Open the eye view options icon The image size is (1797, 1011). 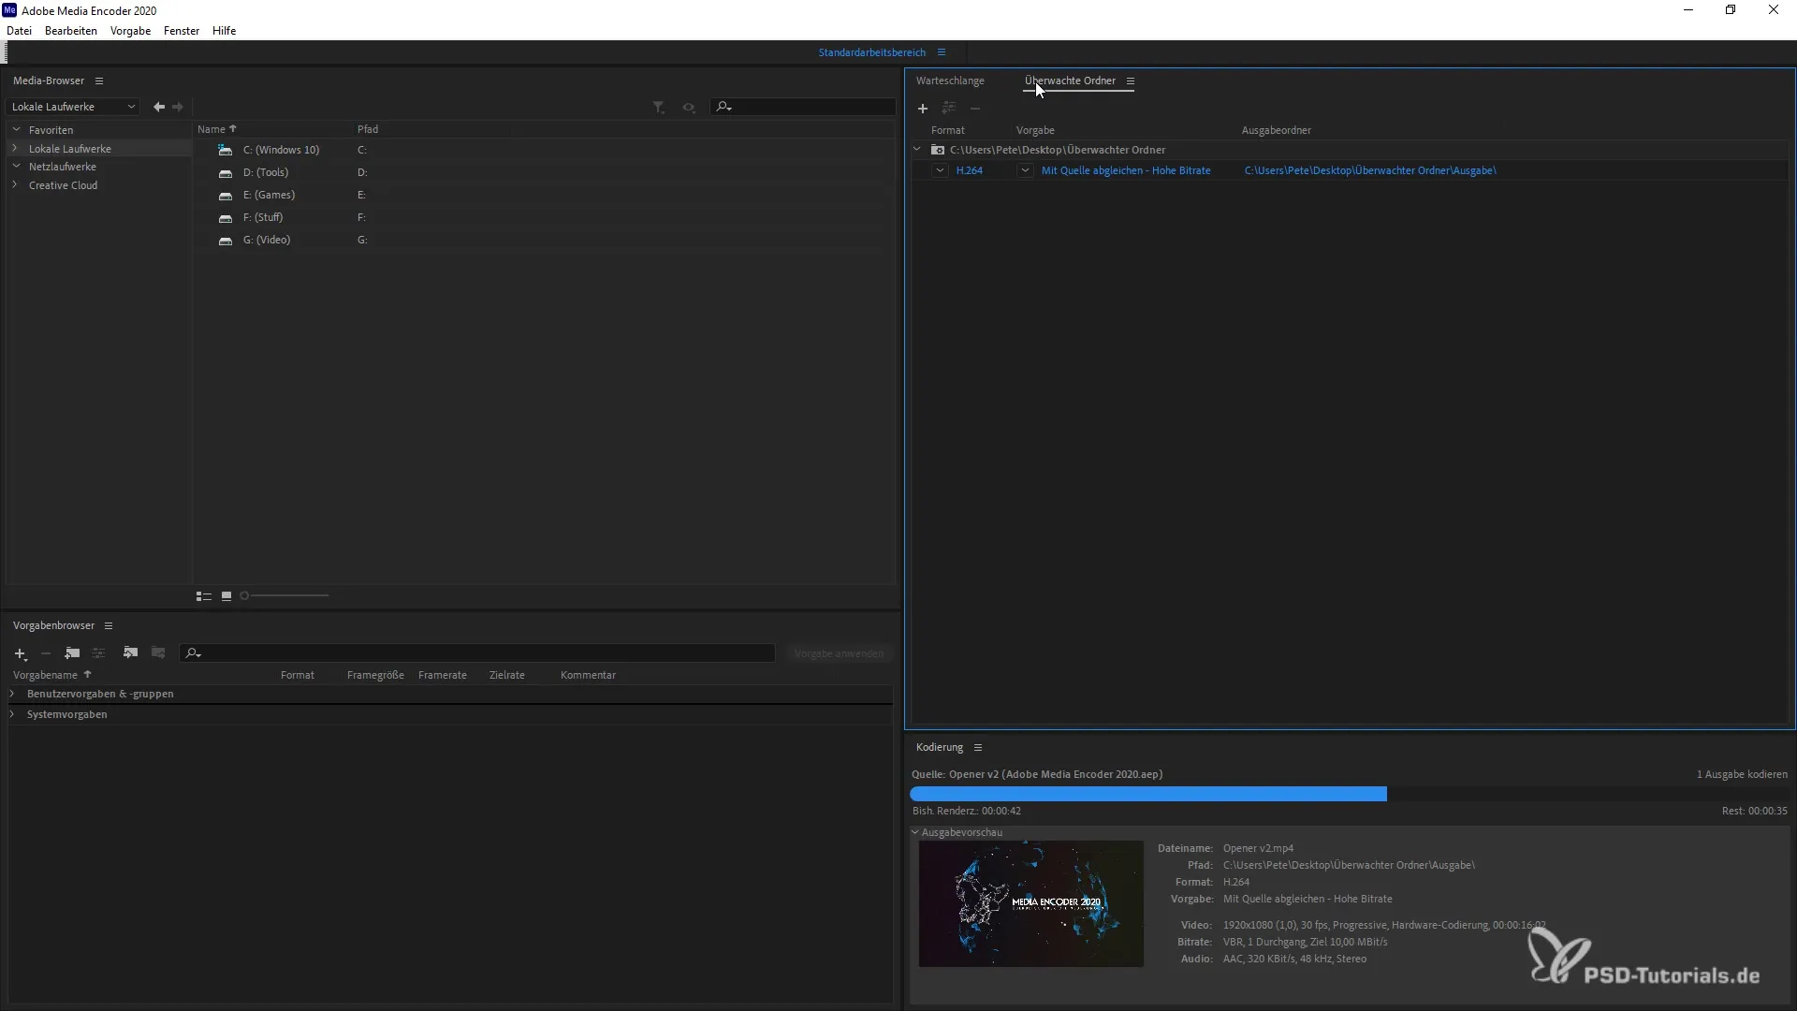(689, 108)
